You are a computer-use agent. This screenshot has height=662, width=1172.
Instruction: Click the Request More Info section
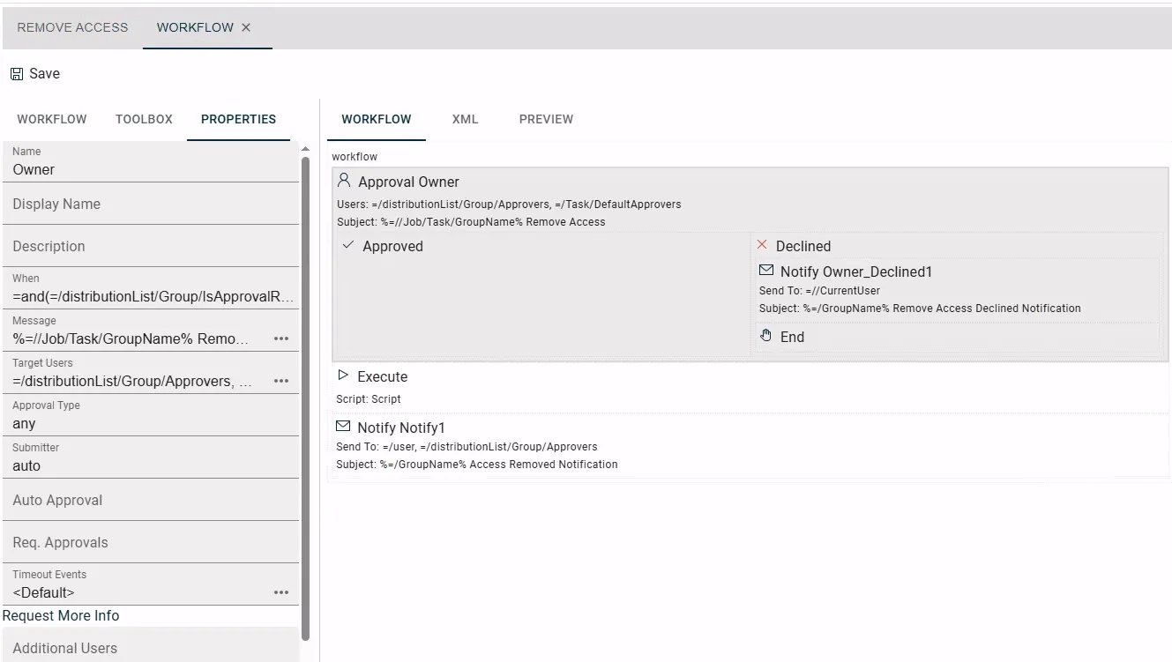pyautogui.click(x=61, y=616)
